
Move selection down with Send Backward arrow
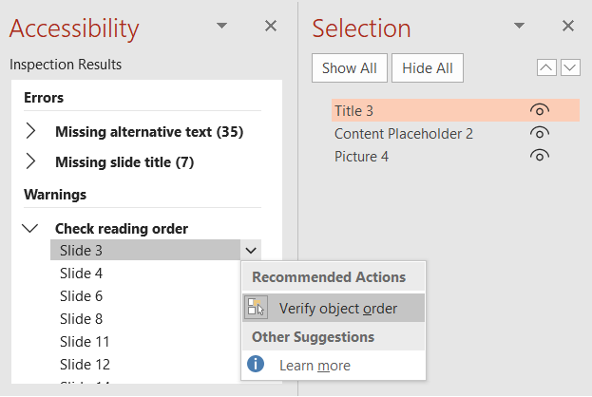(570, 68)
